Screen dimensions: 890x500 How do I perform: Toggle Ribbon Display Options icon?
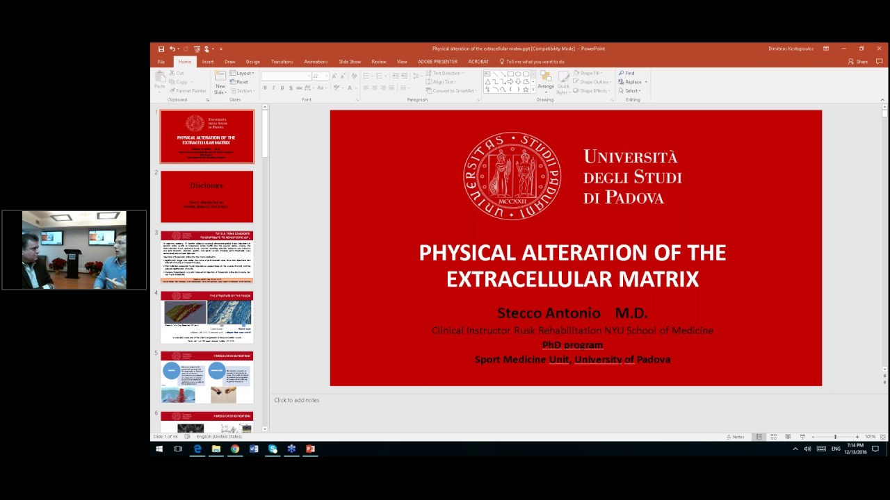point(826,49)
